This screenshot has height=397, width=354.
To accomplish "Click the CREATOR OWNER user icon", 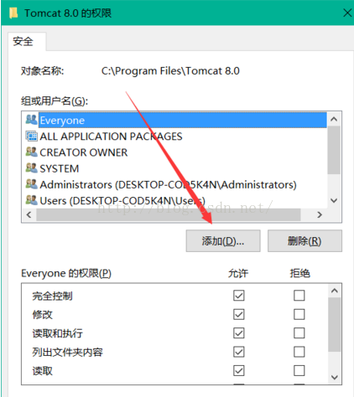I will (31, 152).
